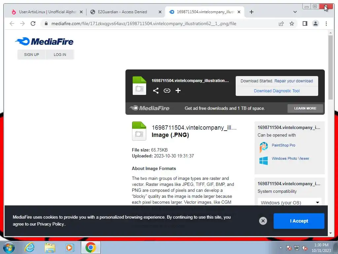Viewport: 338px width, 254px height.
Task: Click the gray MediaFire logo in promo bar
Action: 149,108
